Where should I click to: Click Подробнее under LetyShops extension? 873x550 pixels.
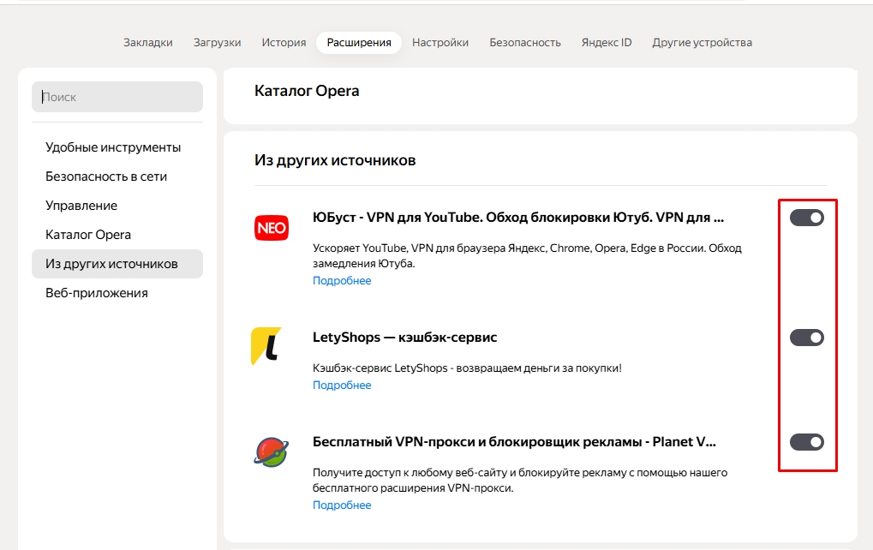coord(342,386)
